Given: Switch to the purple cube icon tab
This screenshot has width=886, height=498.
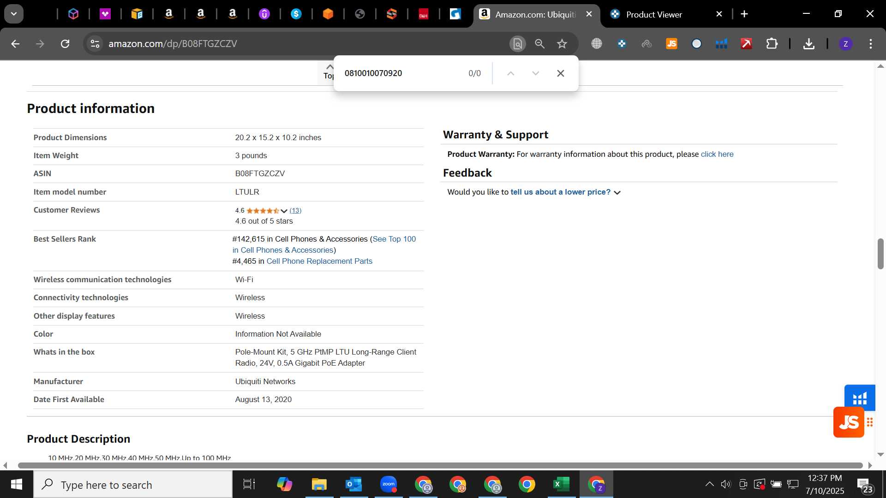Looking at the screenshot, I should click(73, 14).
